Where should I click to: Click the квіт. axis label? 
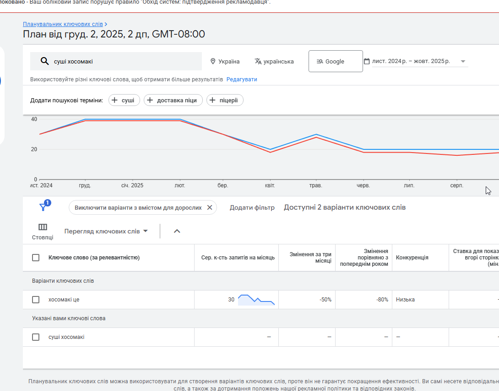point(270,185)
